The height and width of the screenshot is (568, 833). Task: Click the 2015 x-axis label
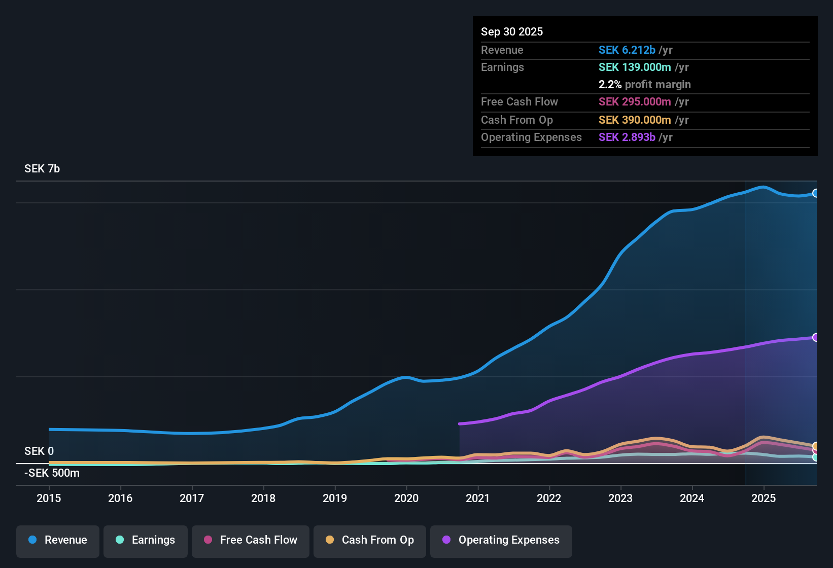(49, 498)
